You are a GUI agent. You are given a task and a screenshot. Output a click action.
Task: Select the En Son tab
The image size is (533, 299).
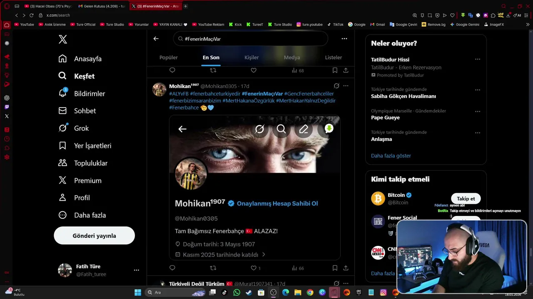[211, 57]
